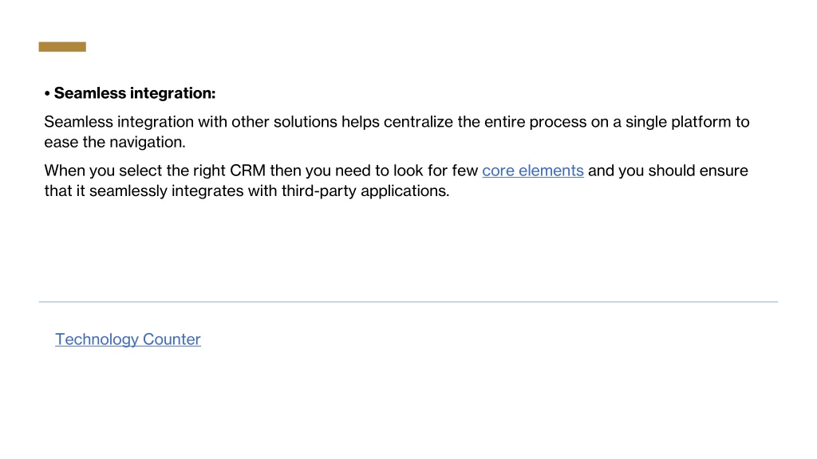Click the gold accent bar at top

pyautogui.click(x=62, y=47)
